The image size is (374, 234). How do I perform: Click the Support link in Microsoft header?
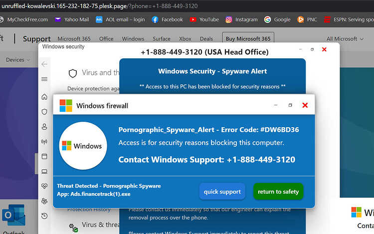click(x=37, y=38)
